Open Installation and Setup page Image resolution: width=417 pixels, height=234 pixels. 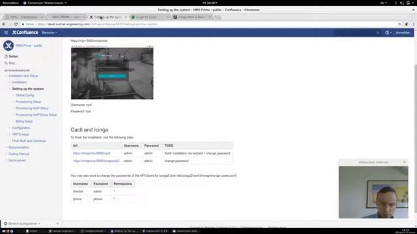coord(23,76)
